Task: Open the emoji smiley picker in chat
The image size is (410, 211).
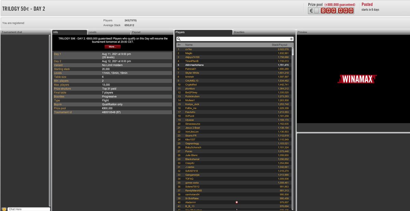Action: coord(4,209)
